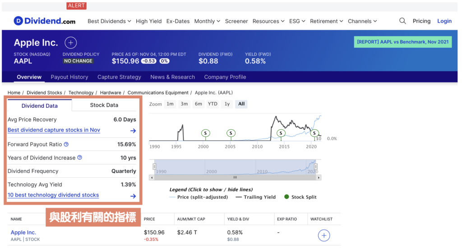Image resolution: width=462 pixels, height=248 pixels.
Task: Click arrow beside Best dividend capture stocks
Action: click(x=133, y=130)
